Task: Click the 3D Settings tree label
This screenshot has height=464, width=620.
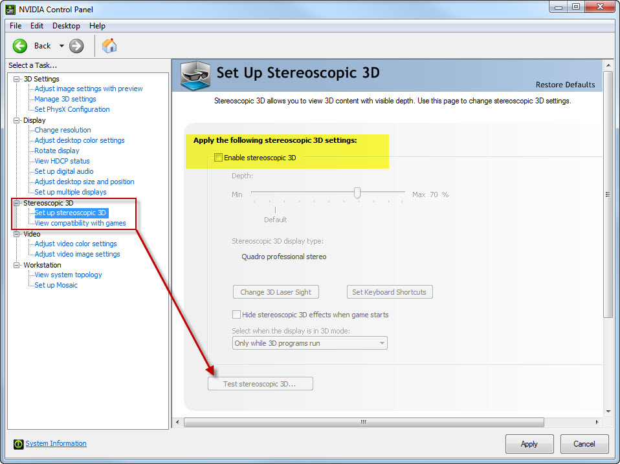Action: 41,79
